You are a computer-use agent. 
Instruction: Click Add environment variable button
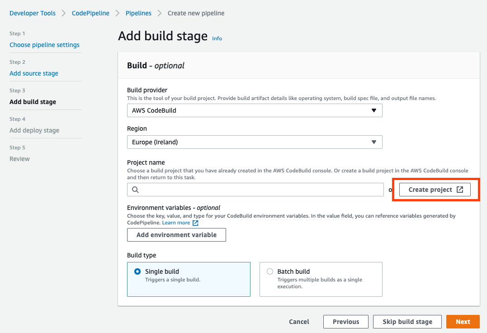(x=176, y=235)
